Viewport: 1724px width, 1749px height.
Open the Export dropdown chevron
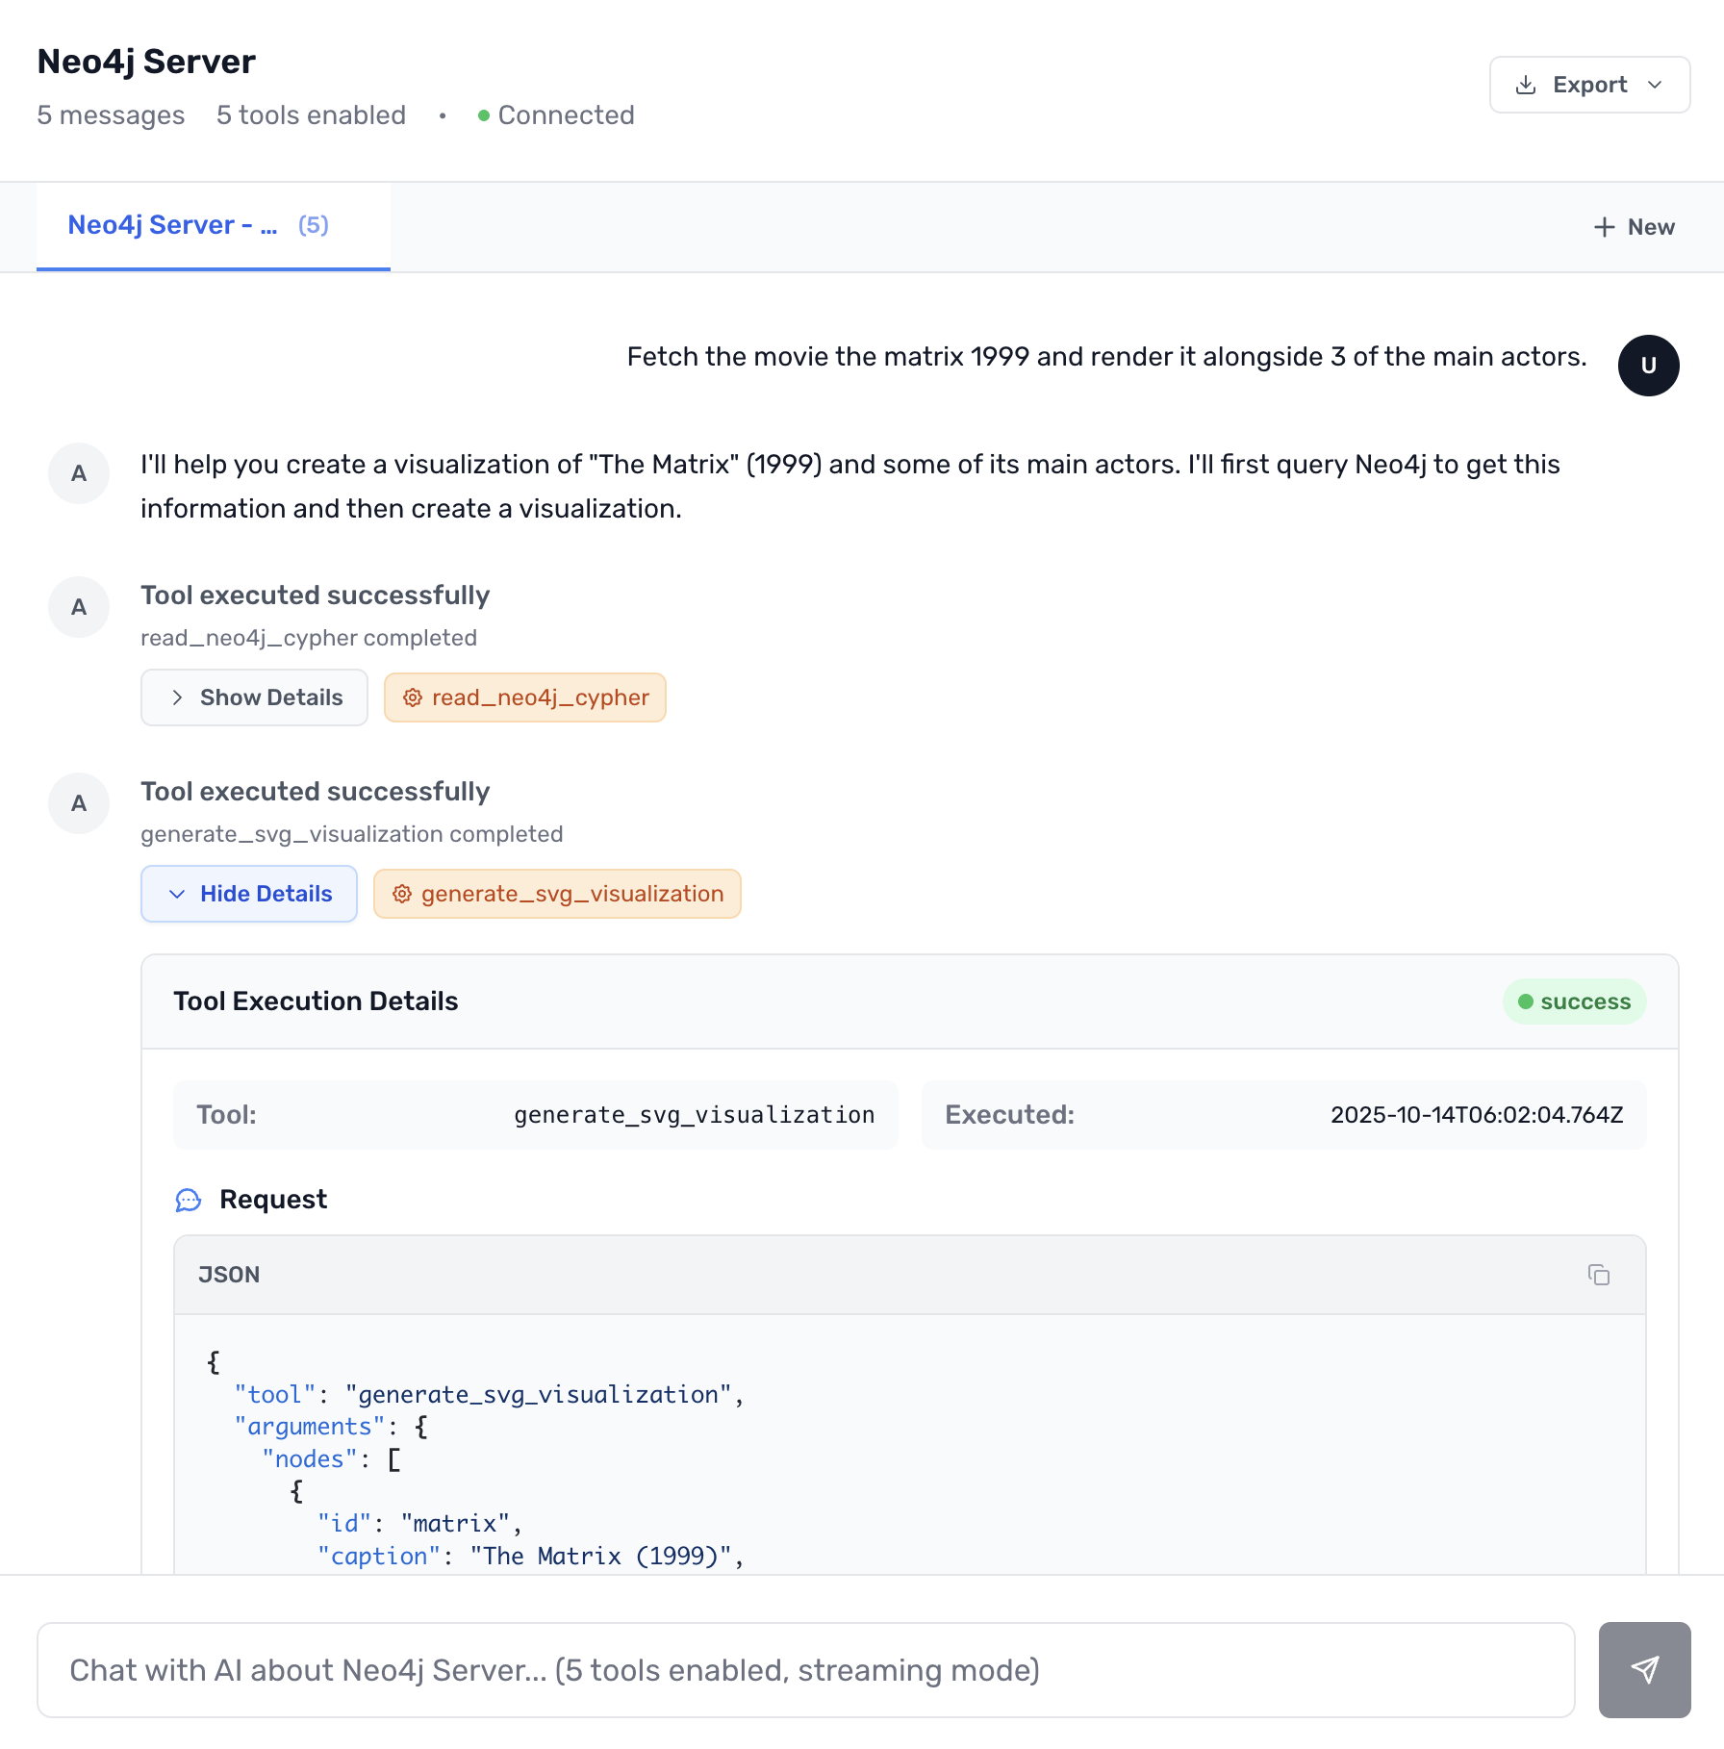(x=1656, y=85)
